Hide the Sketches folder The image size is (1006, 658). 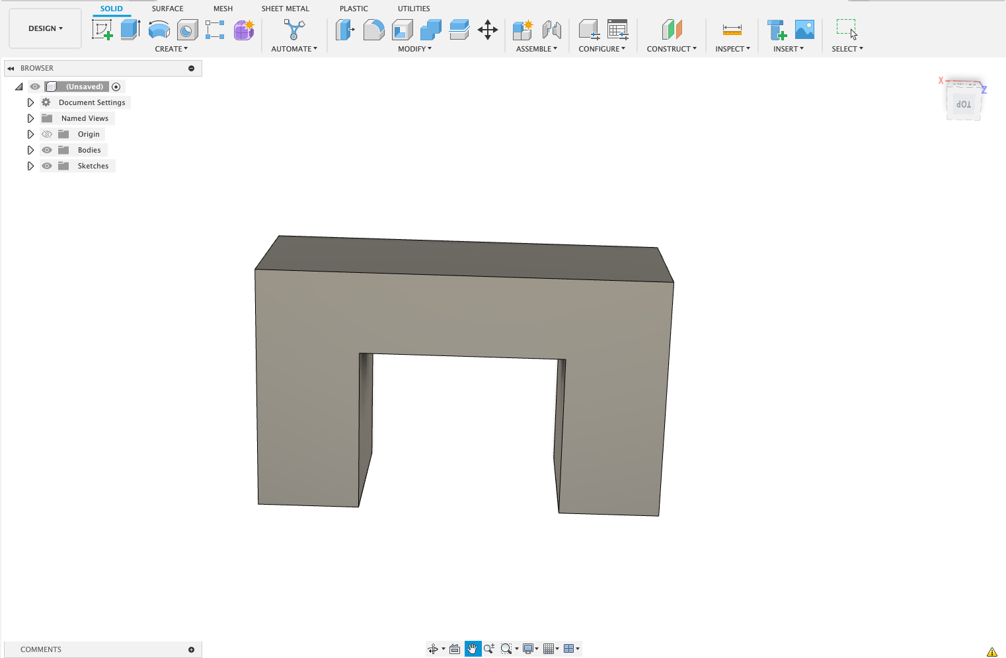point(47,166)
